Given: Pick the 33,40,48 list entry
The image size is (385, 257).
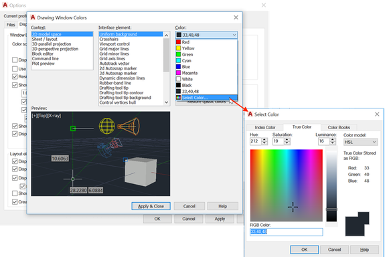Looking at the screenshot, I should 206,91.
